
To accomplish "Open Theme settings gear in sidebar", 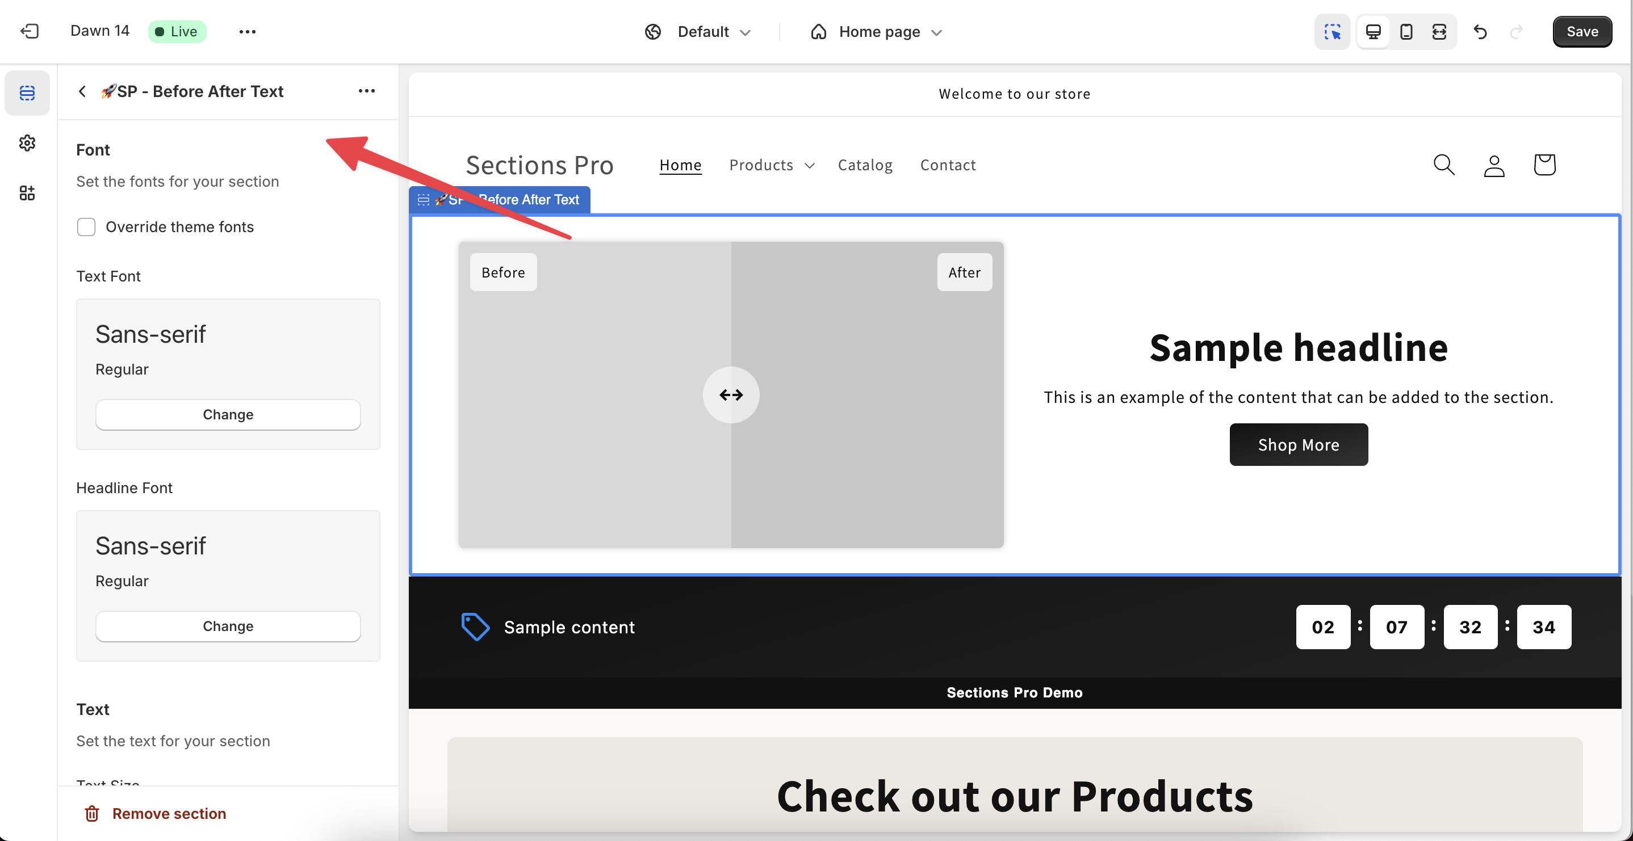I will tap(27, 142).
